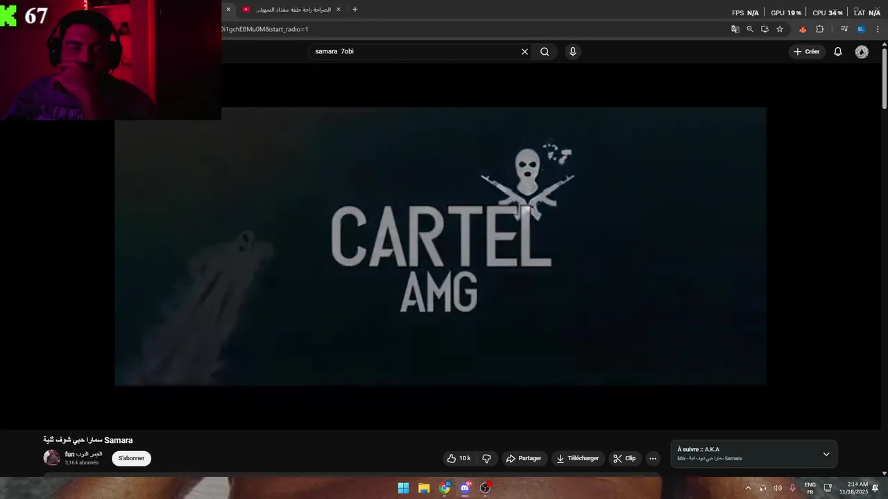Click the FPS N/A overlay readout

click(x=746, y=12)
